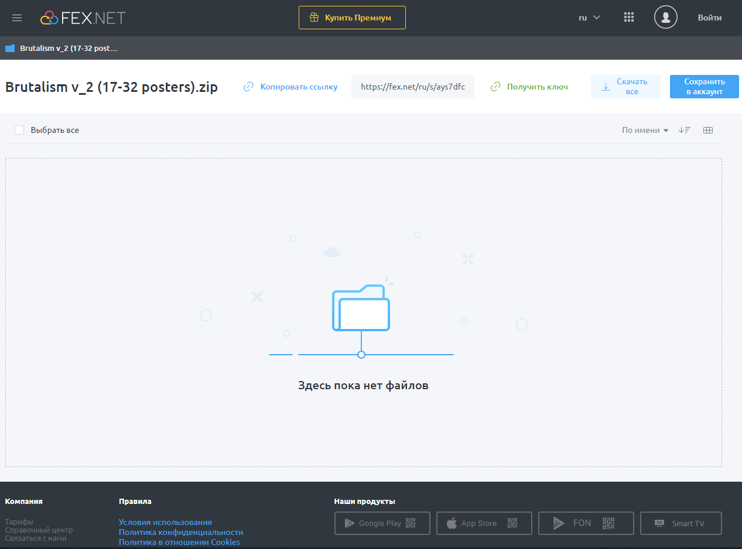Check the "Выбрать все" checkbox

[19, 130]
